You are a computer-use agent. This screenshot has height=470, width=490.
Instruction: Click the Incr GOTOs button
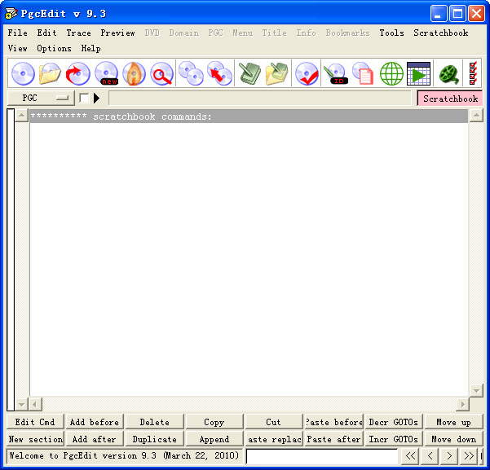click(x=394, y=439)
